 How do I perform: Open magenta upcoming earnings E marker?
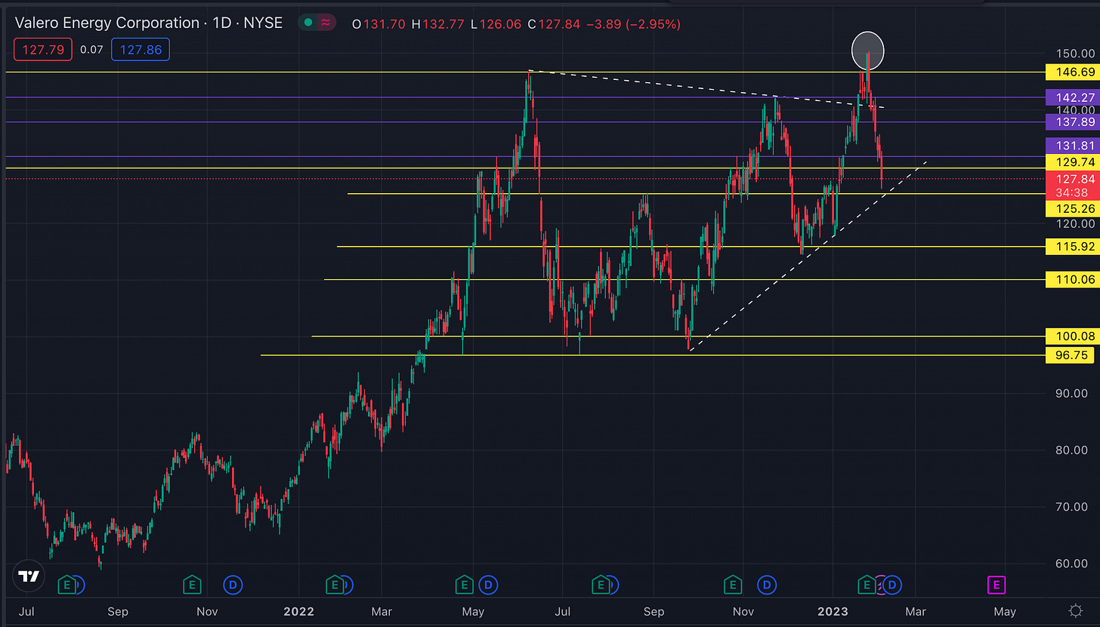(996, 584)
